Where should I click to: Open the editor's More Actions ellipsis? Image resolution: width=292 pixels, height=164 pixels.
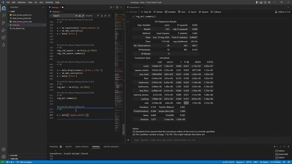(x=121, y=7)
